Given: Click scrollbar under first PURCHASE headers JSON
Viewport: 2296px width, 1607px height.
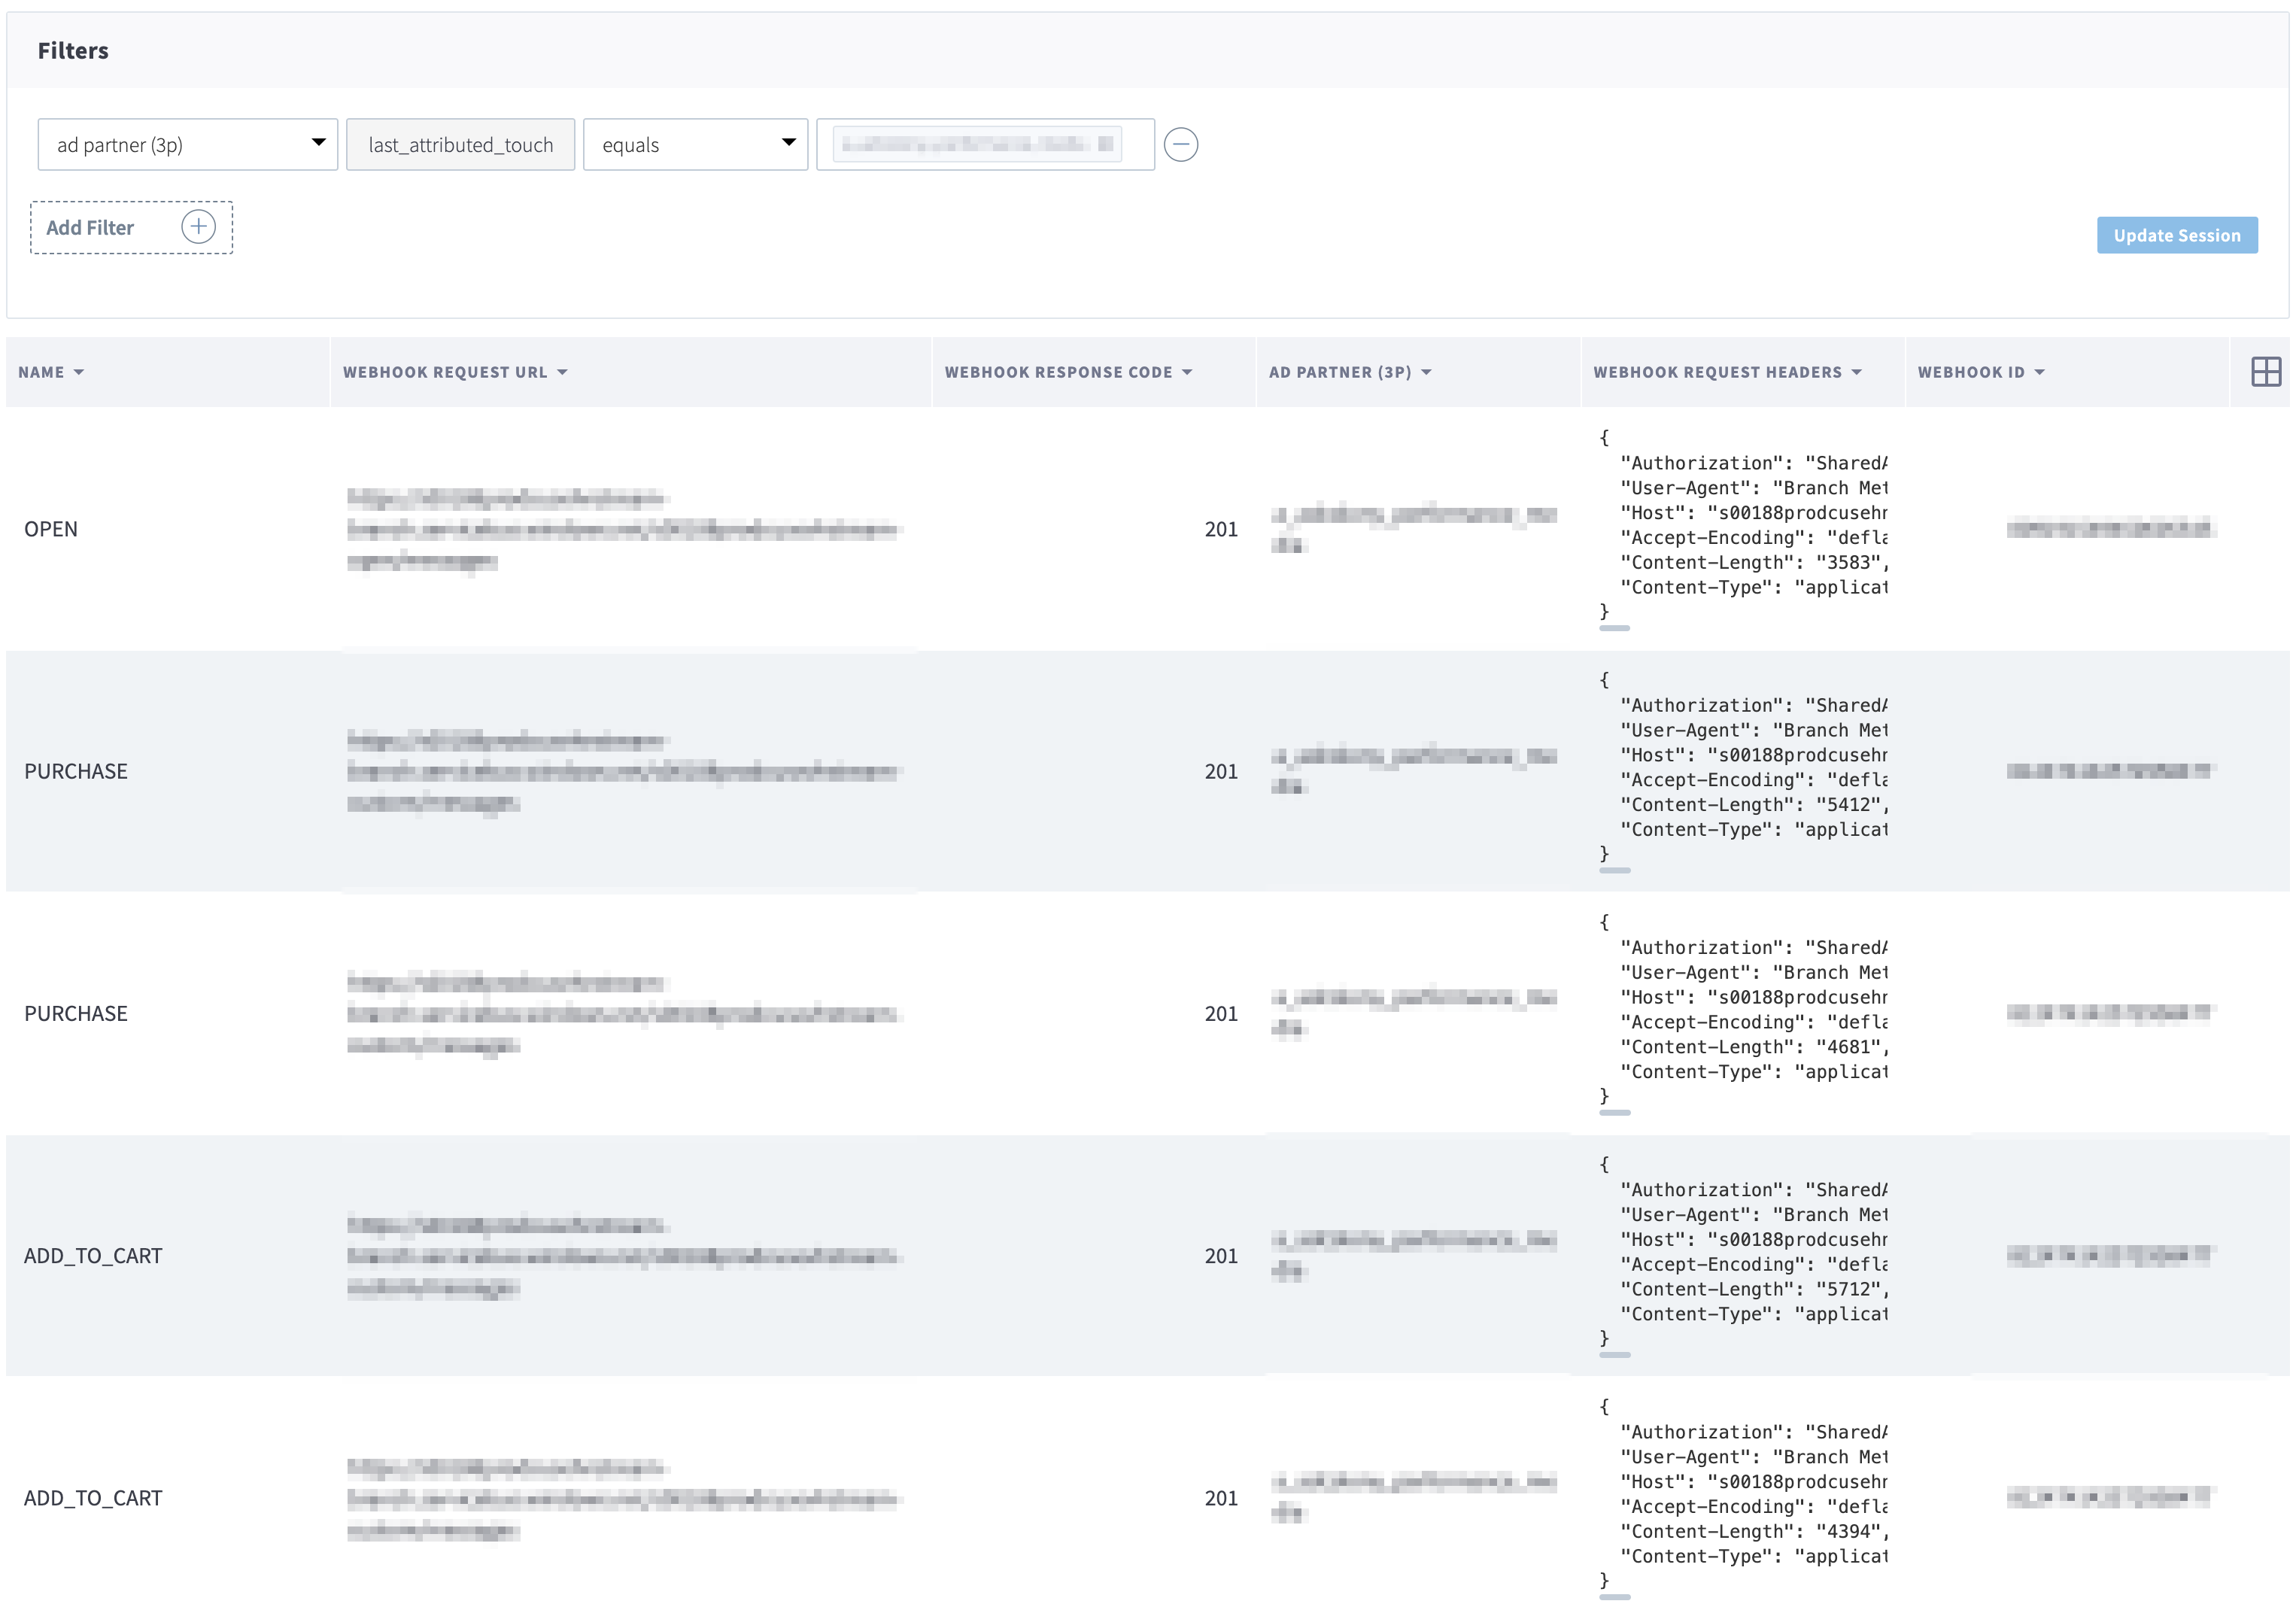Looking at the screenshot, I should 1614,871.
